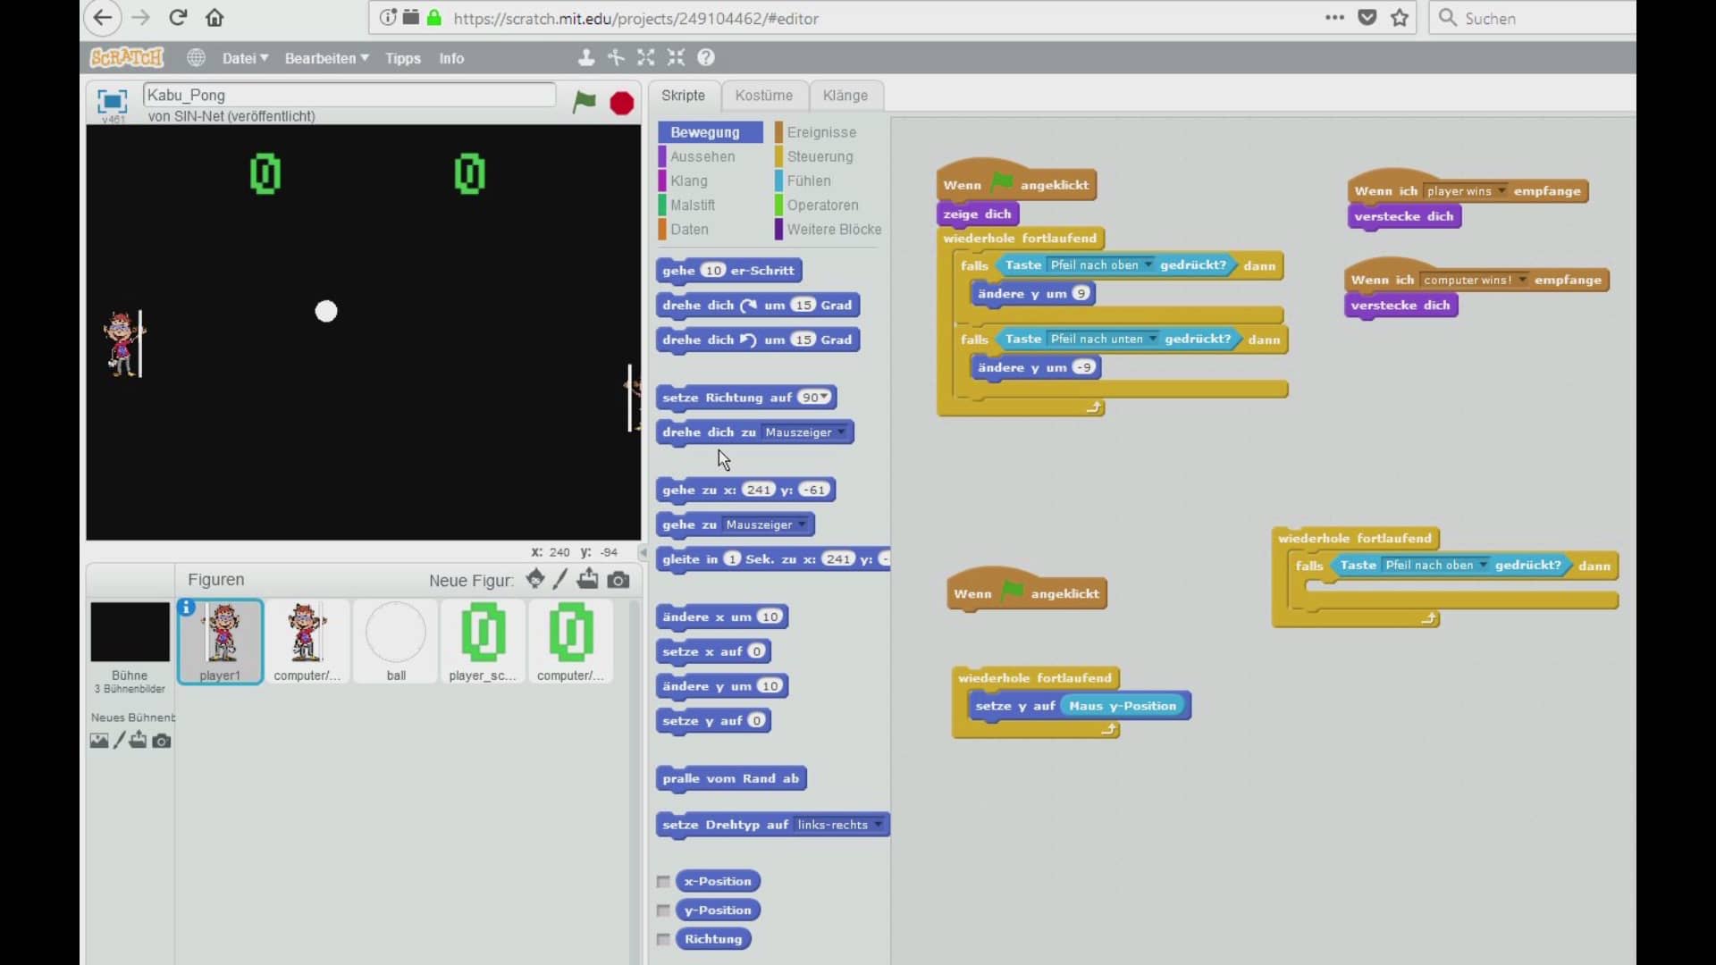
Task: Select the stamp duplicate tool
Action: (586, 57)
